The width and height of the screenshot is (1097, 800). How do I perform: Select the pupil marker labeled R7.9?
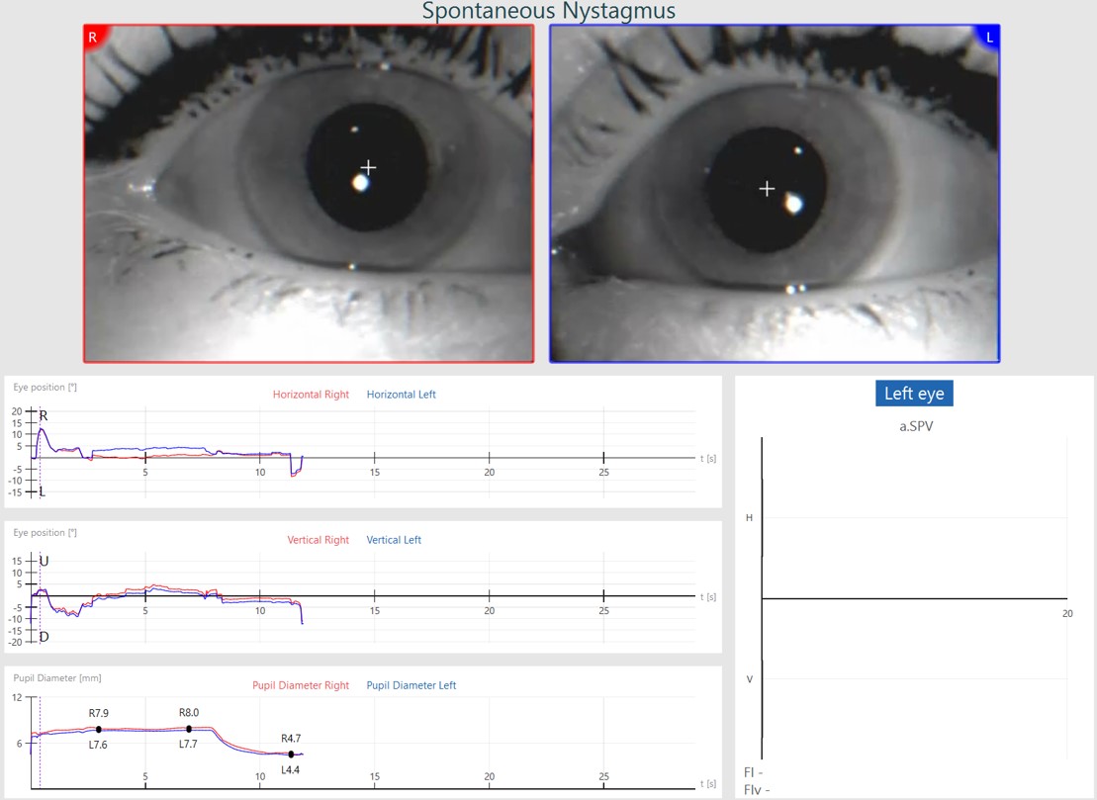pyautogui.click(x=99, y=730)
